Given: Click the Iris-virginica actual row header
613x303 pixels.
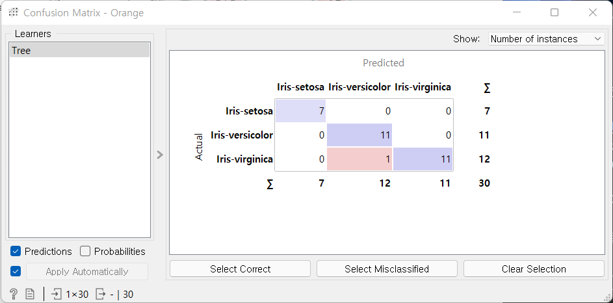Looking at the screenshot, I should pos(244,159).
